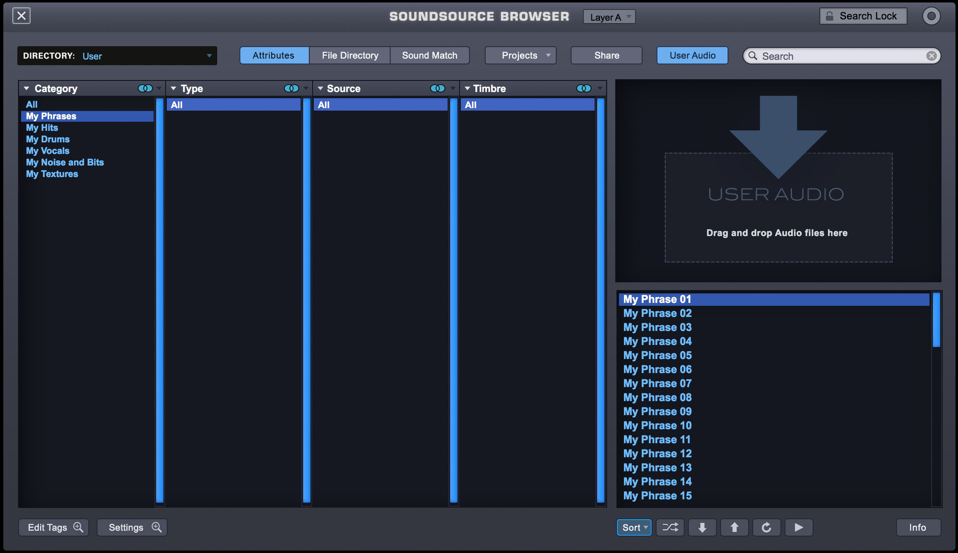
Task: Switch to the File Directory tab
Action: click(x=350, y=55)
